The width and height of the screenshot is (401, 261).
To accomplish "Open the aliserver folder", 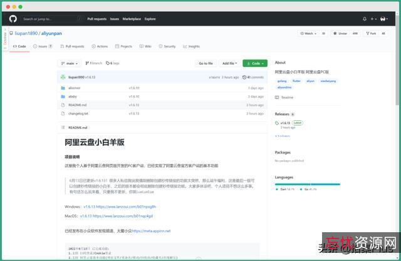I will [x=75, y=88].
